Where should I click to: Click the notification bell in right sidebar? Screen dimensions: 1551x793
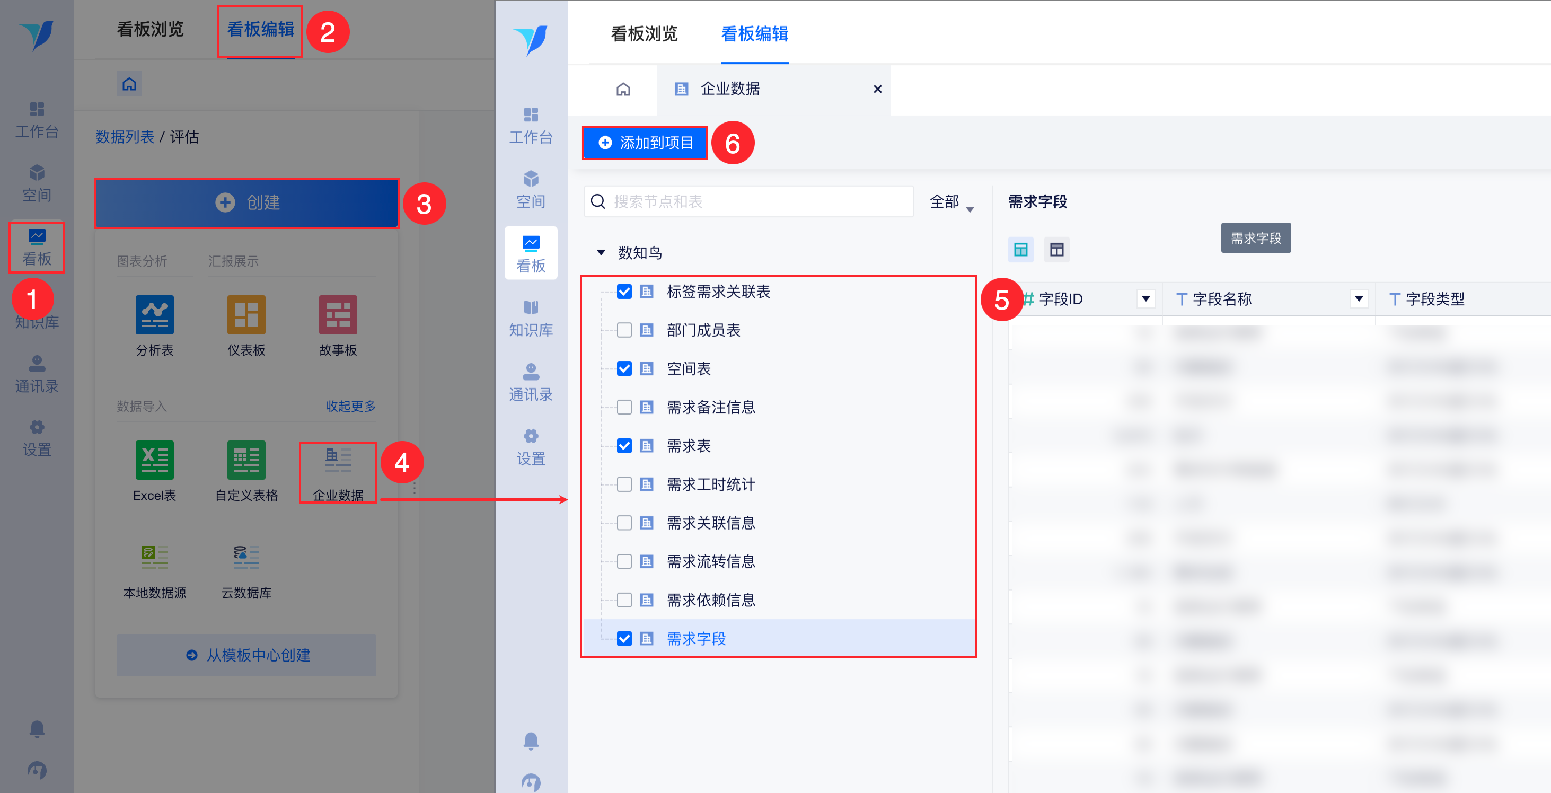coord(531,740)
